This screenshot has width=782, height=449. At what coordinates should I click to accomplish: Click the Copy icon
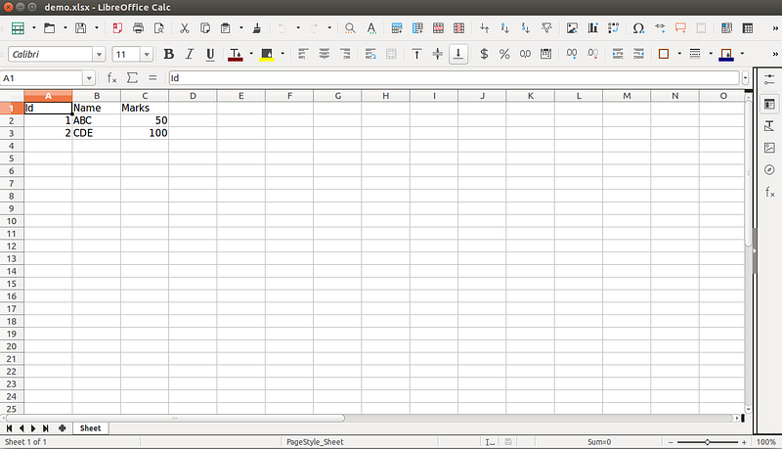pyautogui.click(x=205, y=28)
